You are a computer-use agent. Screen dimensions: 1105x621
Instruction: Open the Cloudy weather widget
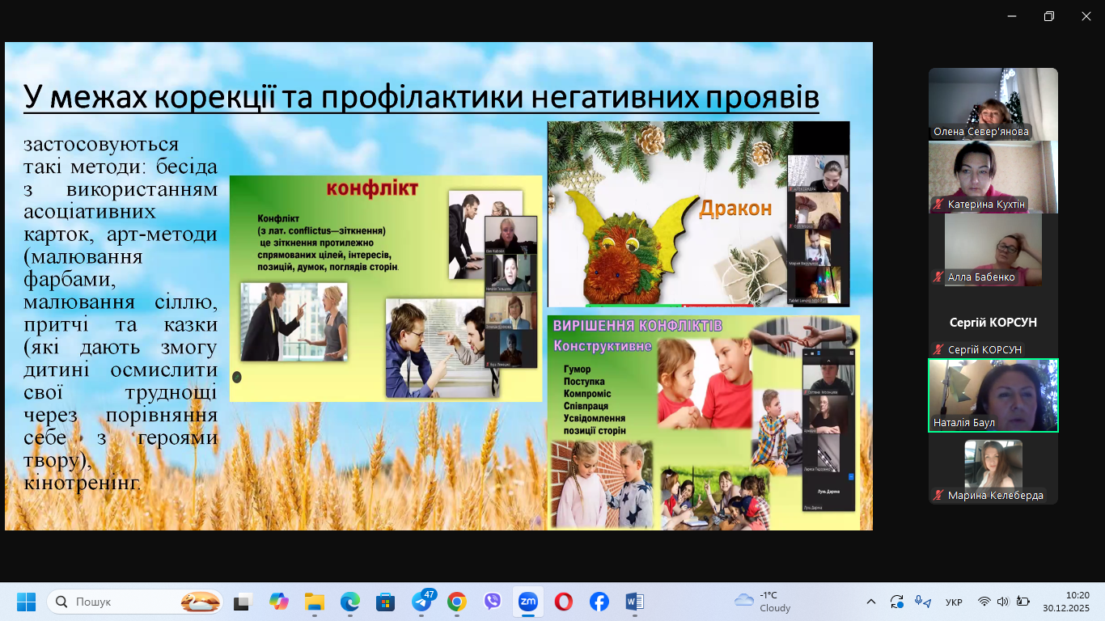tap(763, 602)
